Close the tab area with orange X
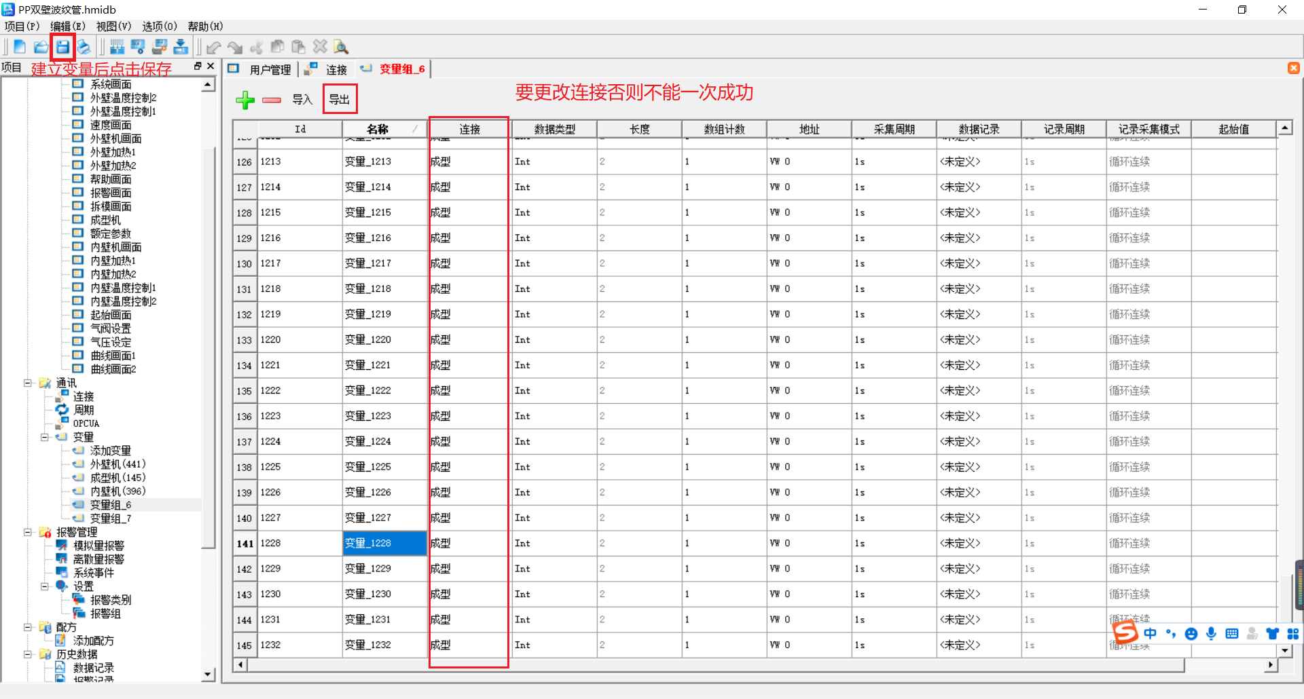1304x699 pixels. [x=1294, y=69]
